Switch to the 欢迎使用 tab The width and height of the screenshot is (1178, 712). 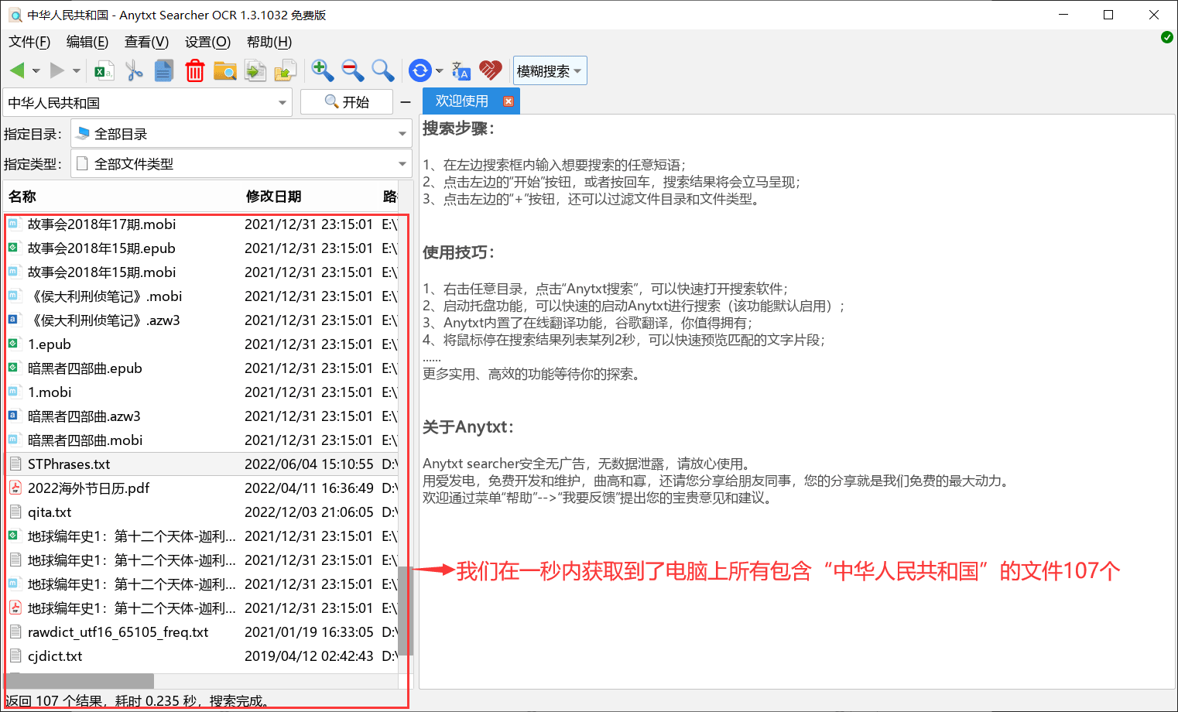462,101
